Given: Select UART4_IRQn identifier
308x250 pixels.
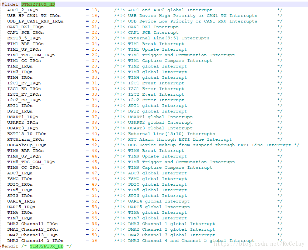Looking at the screenshot, I should [21, 201].
